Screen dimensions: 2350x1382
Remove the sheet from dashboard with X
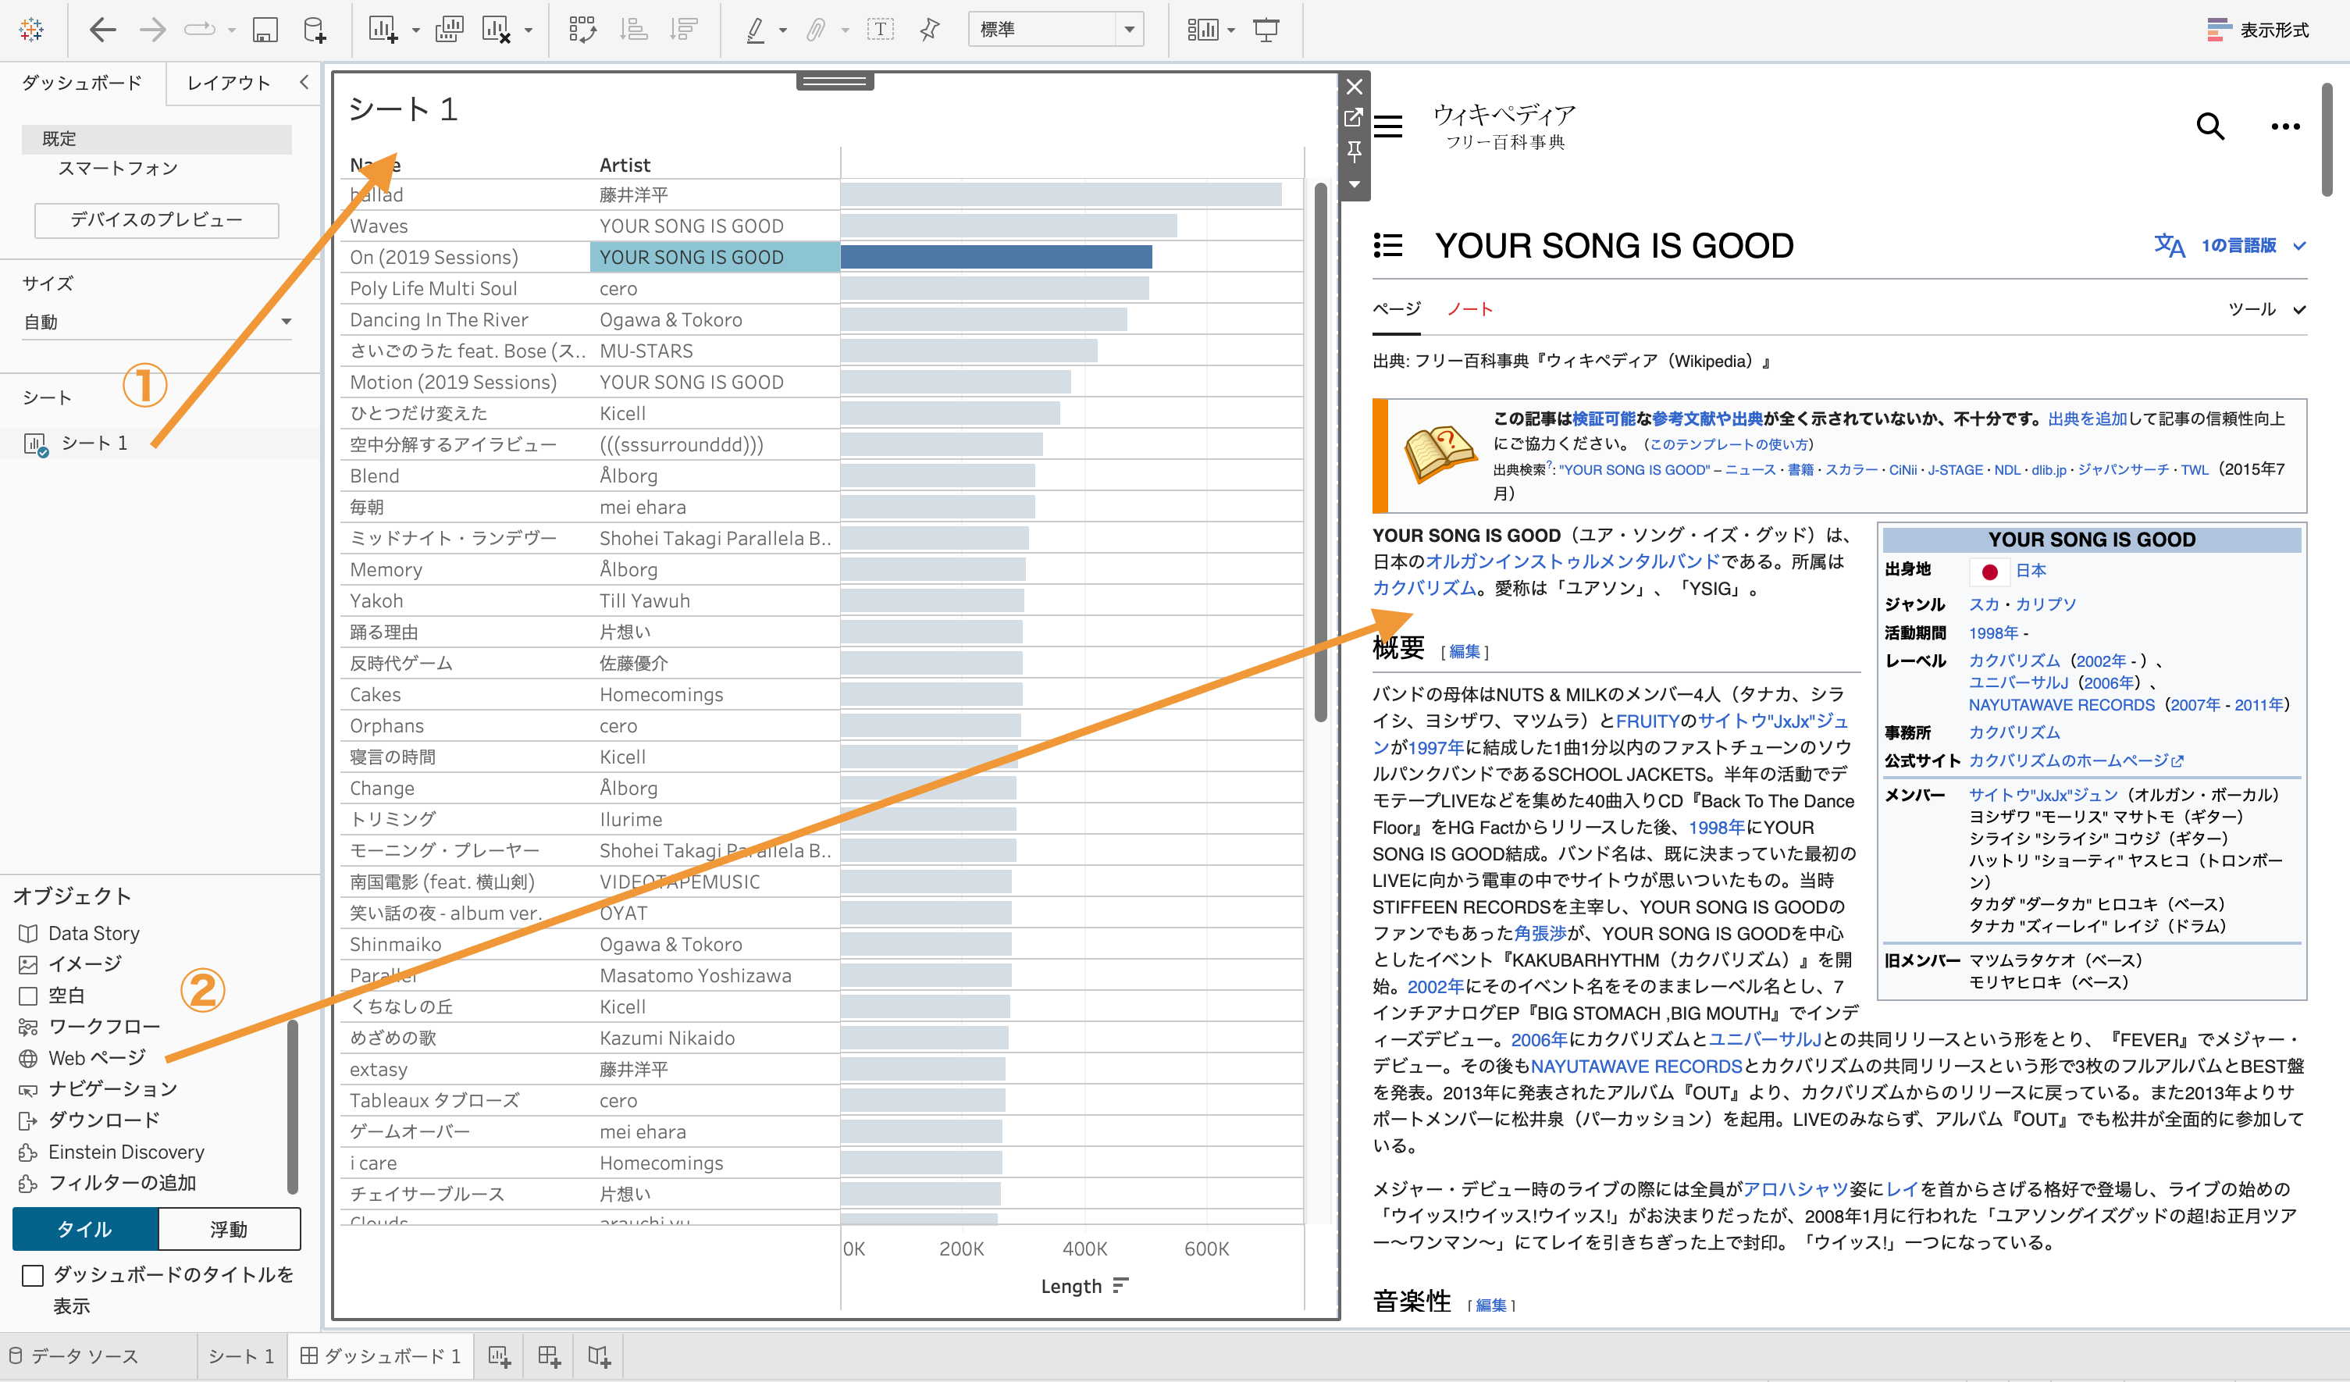[x=1355, y=87]
